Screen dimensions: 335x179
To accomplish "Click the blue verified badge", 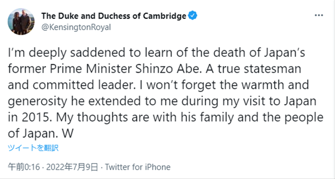I will coord(192,16).
